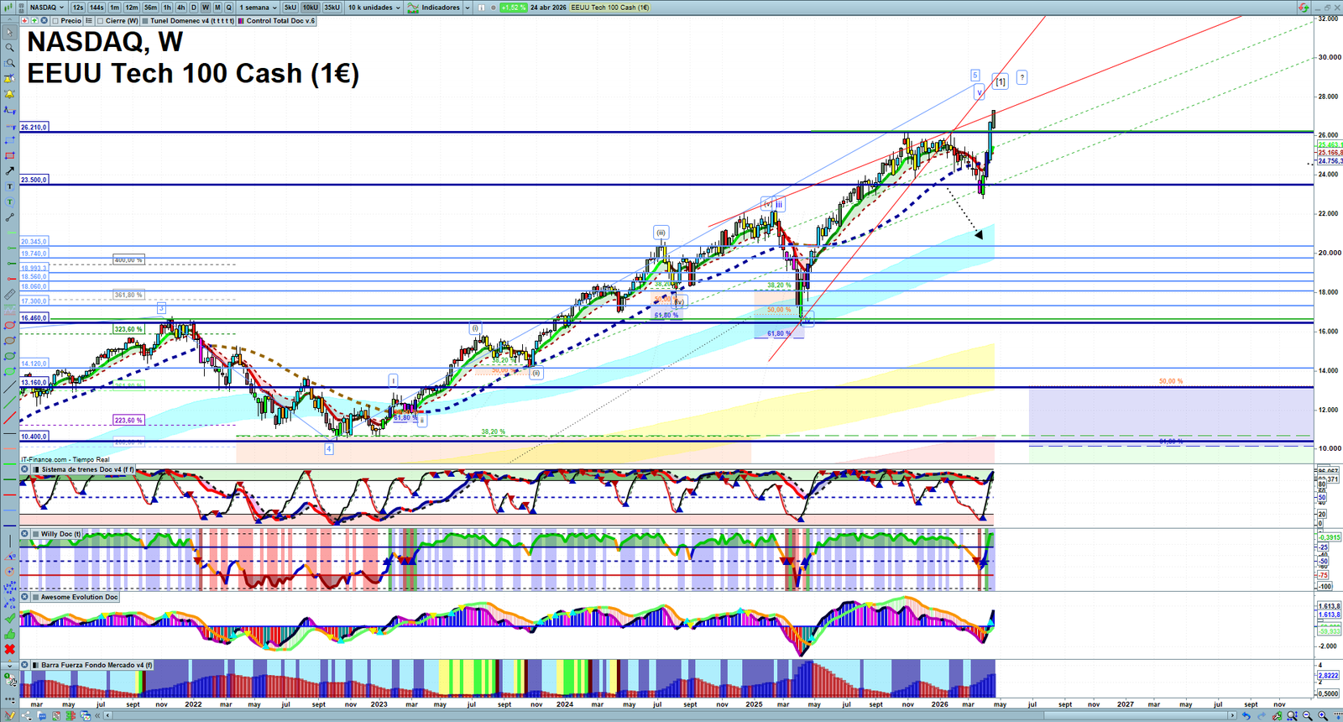Click the red X delete icon
This screenshot has width=1343, height=722.
coord(9,649)
